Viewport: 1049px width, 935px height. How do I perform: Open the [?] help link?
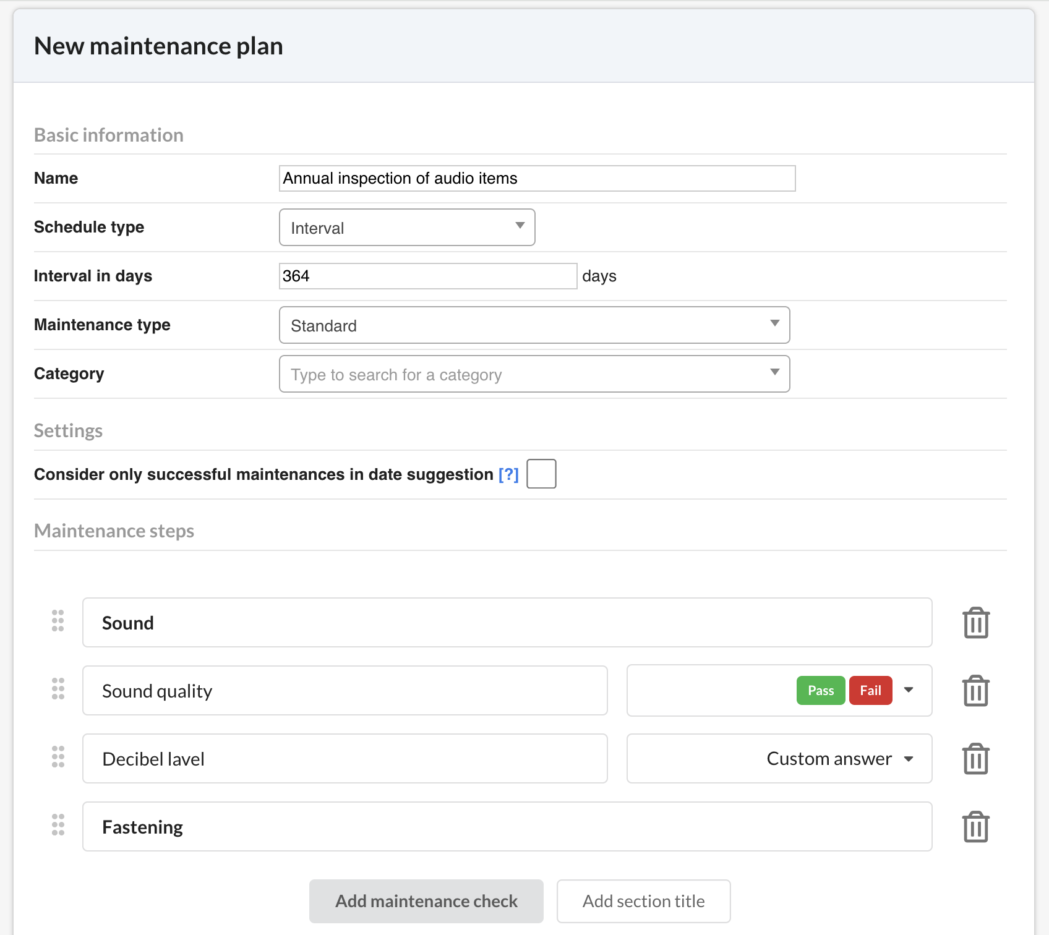[x=508, y=474]
